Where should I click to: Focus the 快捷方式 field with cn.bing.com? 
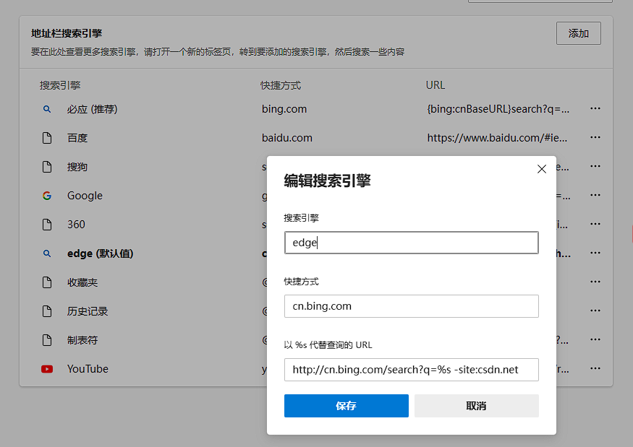click(x=412, y=306)
